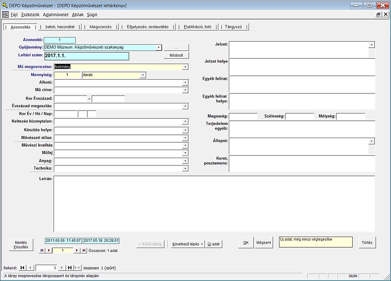391x281 pixels.
Task: Go to first record in Rekord bar
Action: [22, 268]
